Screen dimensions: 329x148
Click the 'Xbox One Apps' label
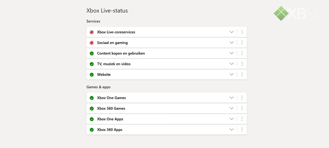pyautogui.click(x=110, y=119)
